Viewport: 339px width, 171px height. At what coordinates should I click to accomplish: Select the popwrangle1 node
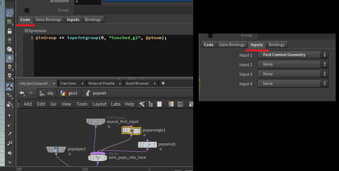131,130
